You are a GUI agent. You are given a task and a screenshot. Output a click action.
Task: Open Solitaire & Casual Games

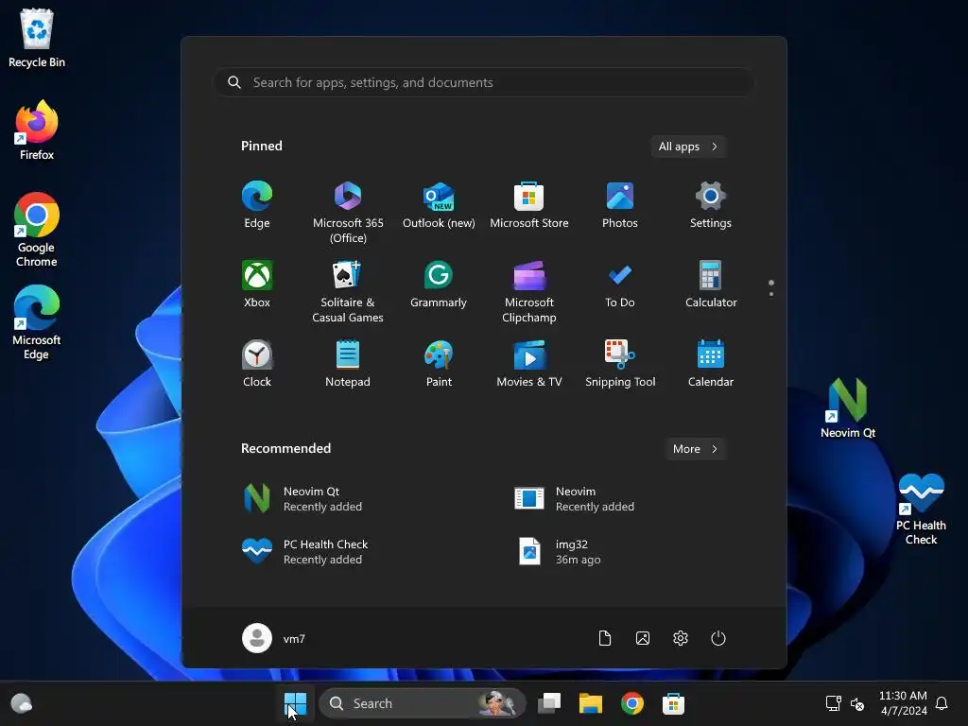348,291
